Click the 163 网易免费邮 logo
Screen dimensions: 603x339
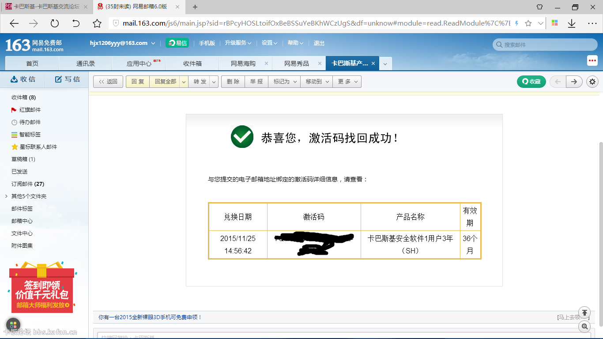34,45
